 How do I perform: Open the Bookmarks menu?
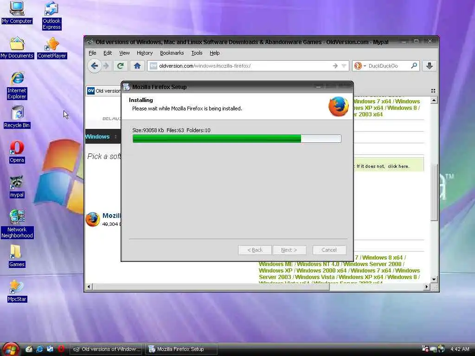[172, 53]
